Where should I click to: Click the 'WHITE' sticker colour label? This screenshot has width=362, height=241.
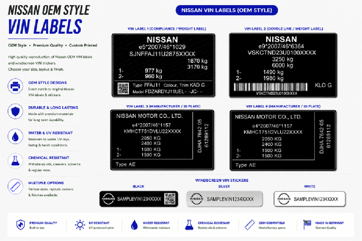tap(310, 186)
